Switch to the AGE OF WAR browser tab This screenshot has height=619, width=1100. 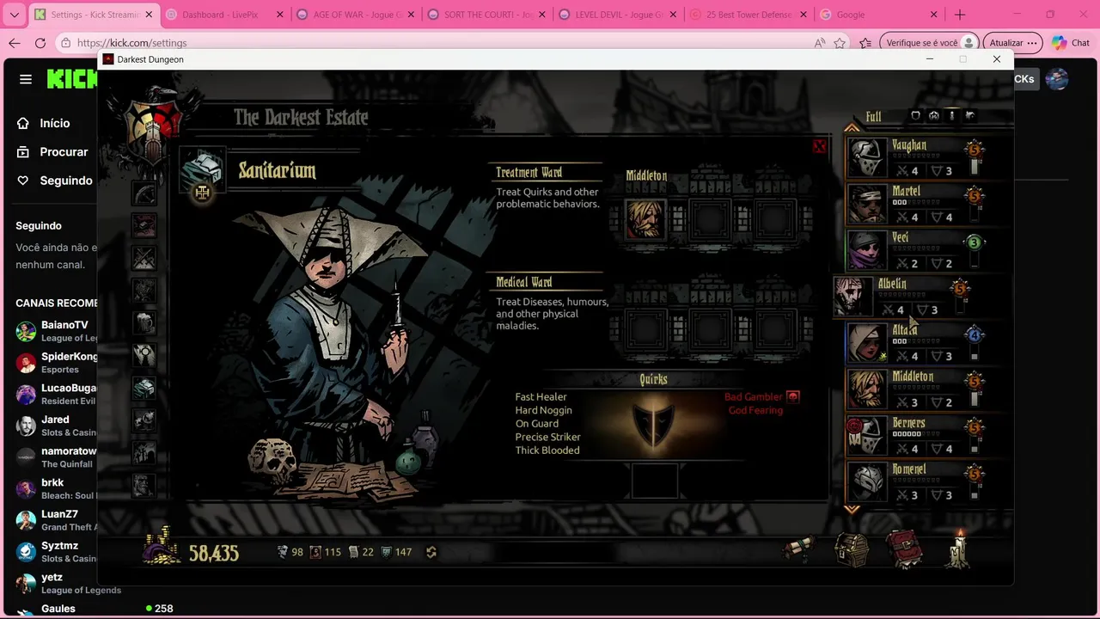(x=357, y=15)
